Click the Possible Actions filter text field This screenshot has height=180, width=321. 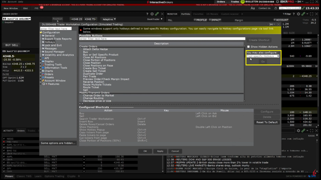tap(162, 39)
